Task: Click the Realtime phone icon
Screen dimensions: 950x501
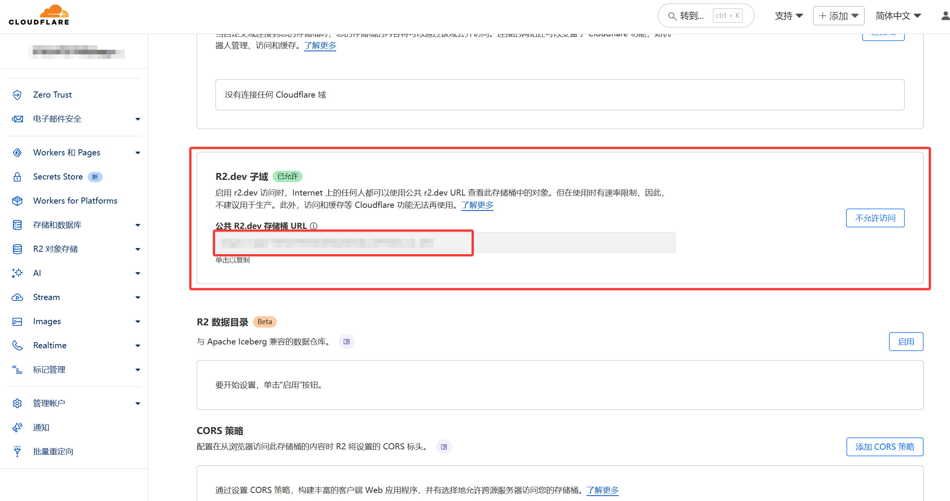Action: pyautogui.click(x=17, y=345)
